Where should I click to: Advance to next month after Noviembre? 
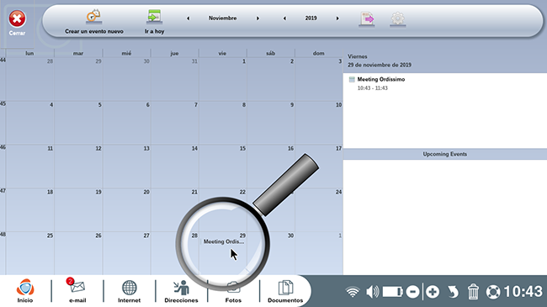click(x=258, y=19)
